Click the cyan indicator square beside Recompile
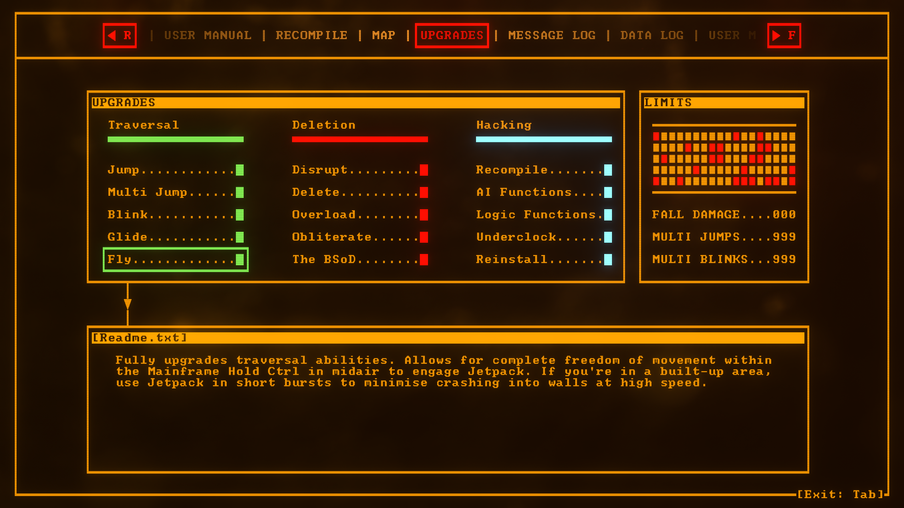Image resolution: width=904 pixels, height=508 pixels. click(x=608, y=170)
